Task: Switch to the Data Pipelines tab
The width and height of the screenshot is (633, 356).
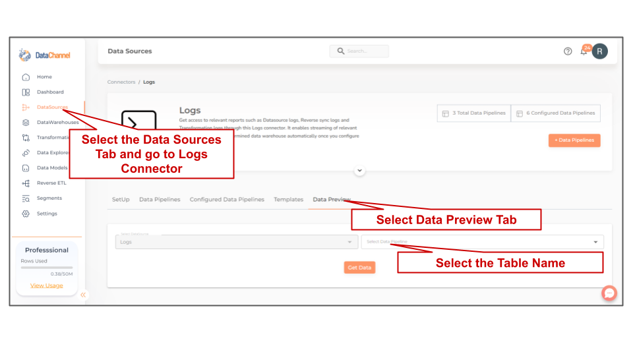Action: tap(160, 199)
